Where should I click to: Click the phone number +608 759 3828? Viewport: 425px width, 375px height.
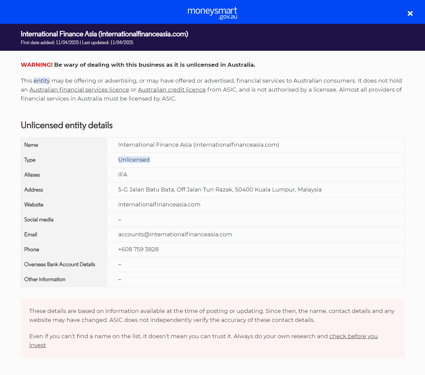(138, 249)
